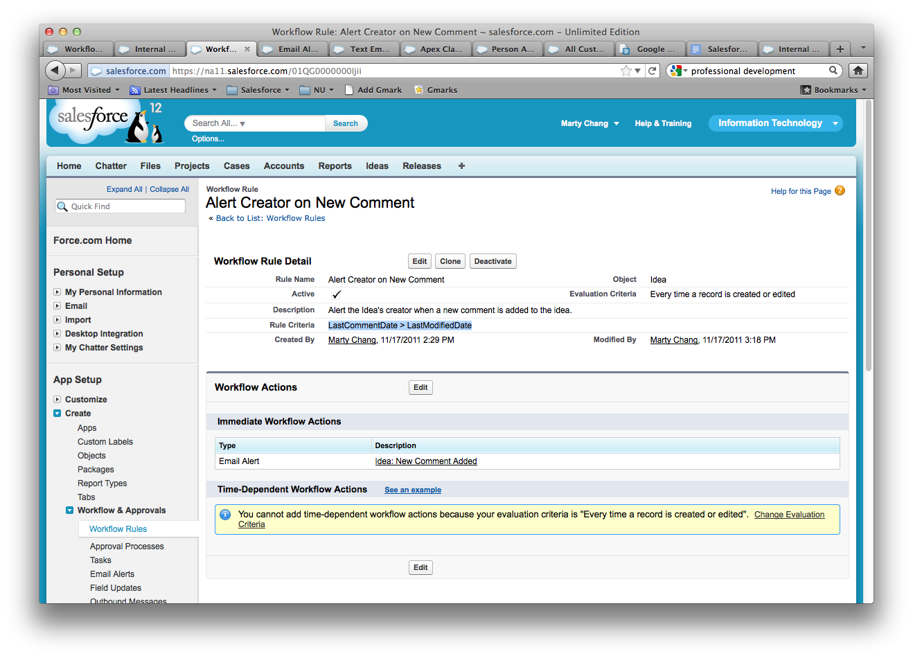Screen dimensions: 913x658
Task: Click the help question mark icon
Action: point(840,190)
